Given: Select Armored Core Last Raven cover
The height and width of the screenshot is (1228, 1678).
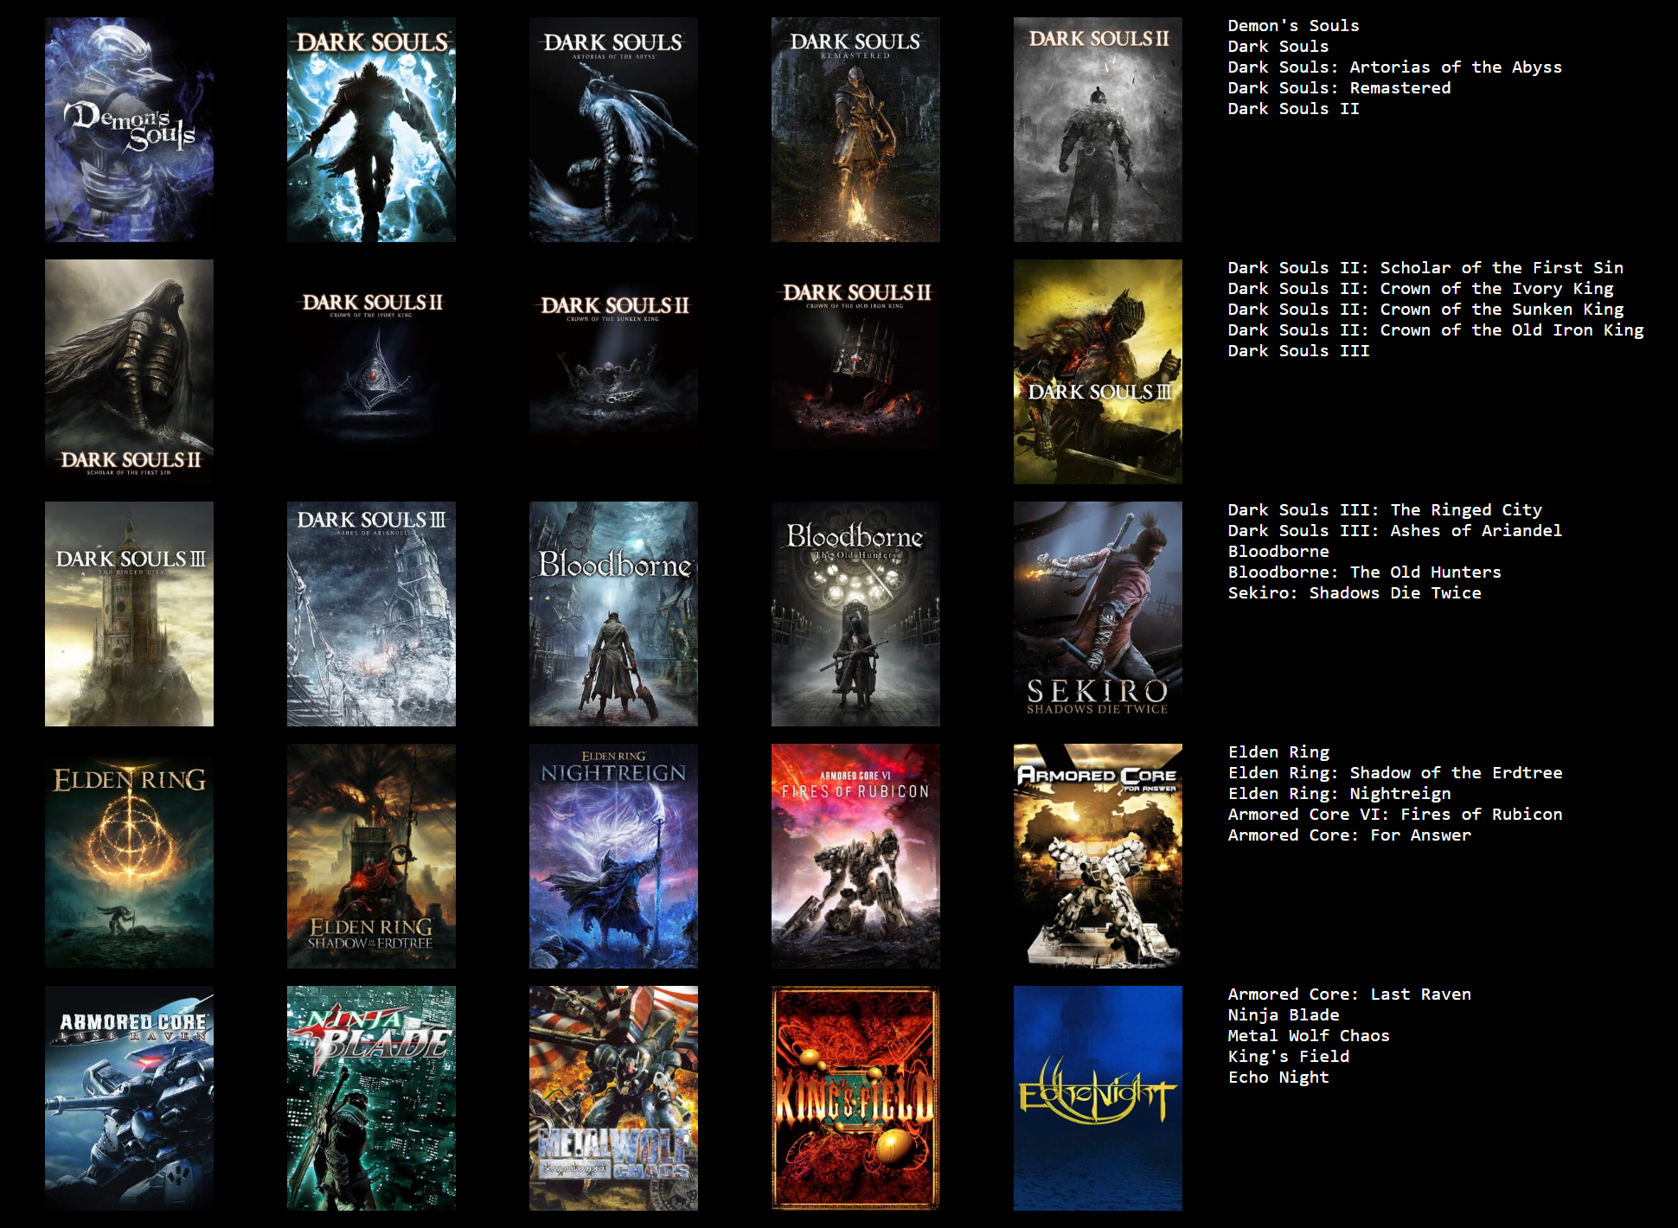Looking at the screenshot, I should [129, 1098].
